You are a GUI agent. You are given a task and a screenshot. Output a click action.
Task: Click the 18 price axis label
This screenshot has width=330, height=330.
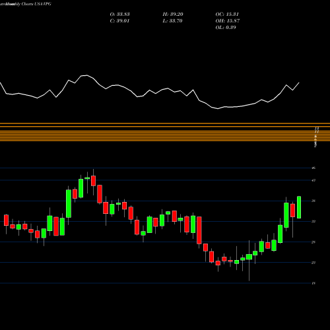pyautogui.click(x=313, y=283)
